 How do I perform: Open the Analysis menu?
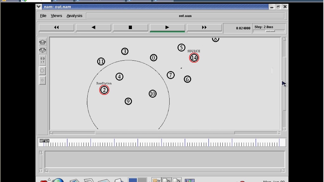(x=74, y=16)
